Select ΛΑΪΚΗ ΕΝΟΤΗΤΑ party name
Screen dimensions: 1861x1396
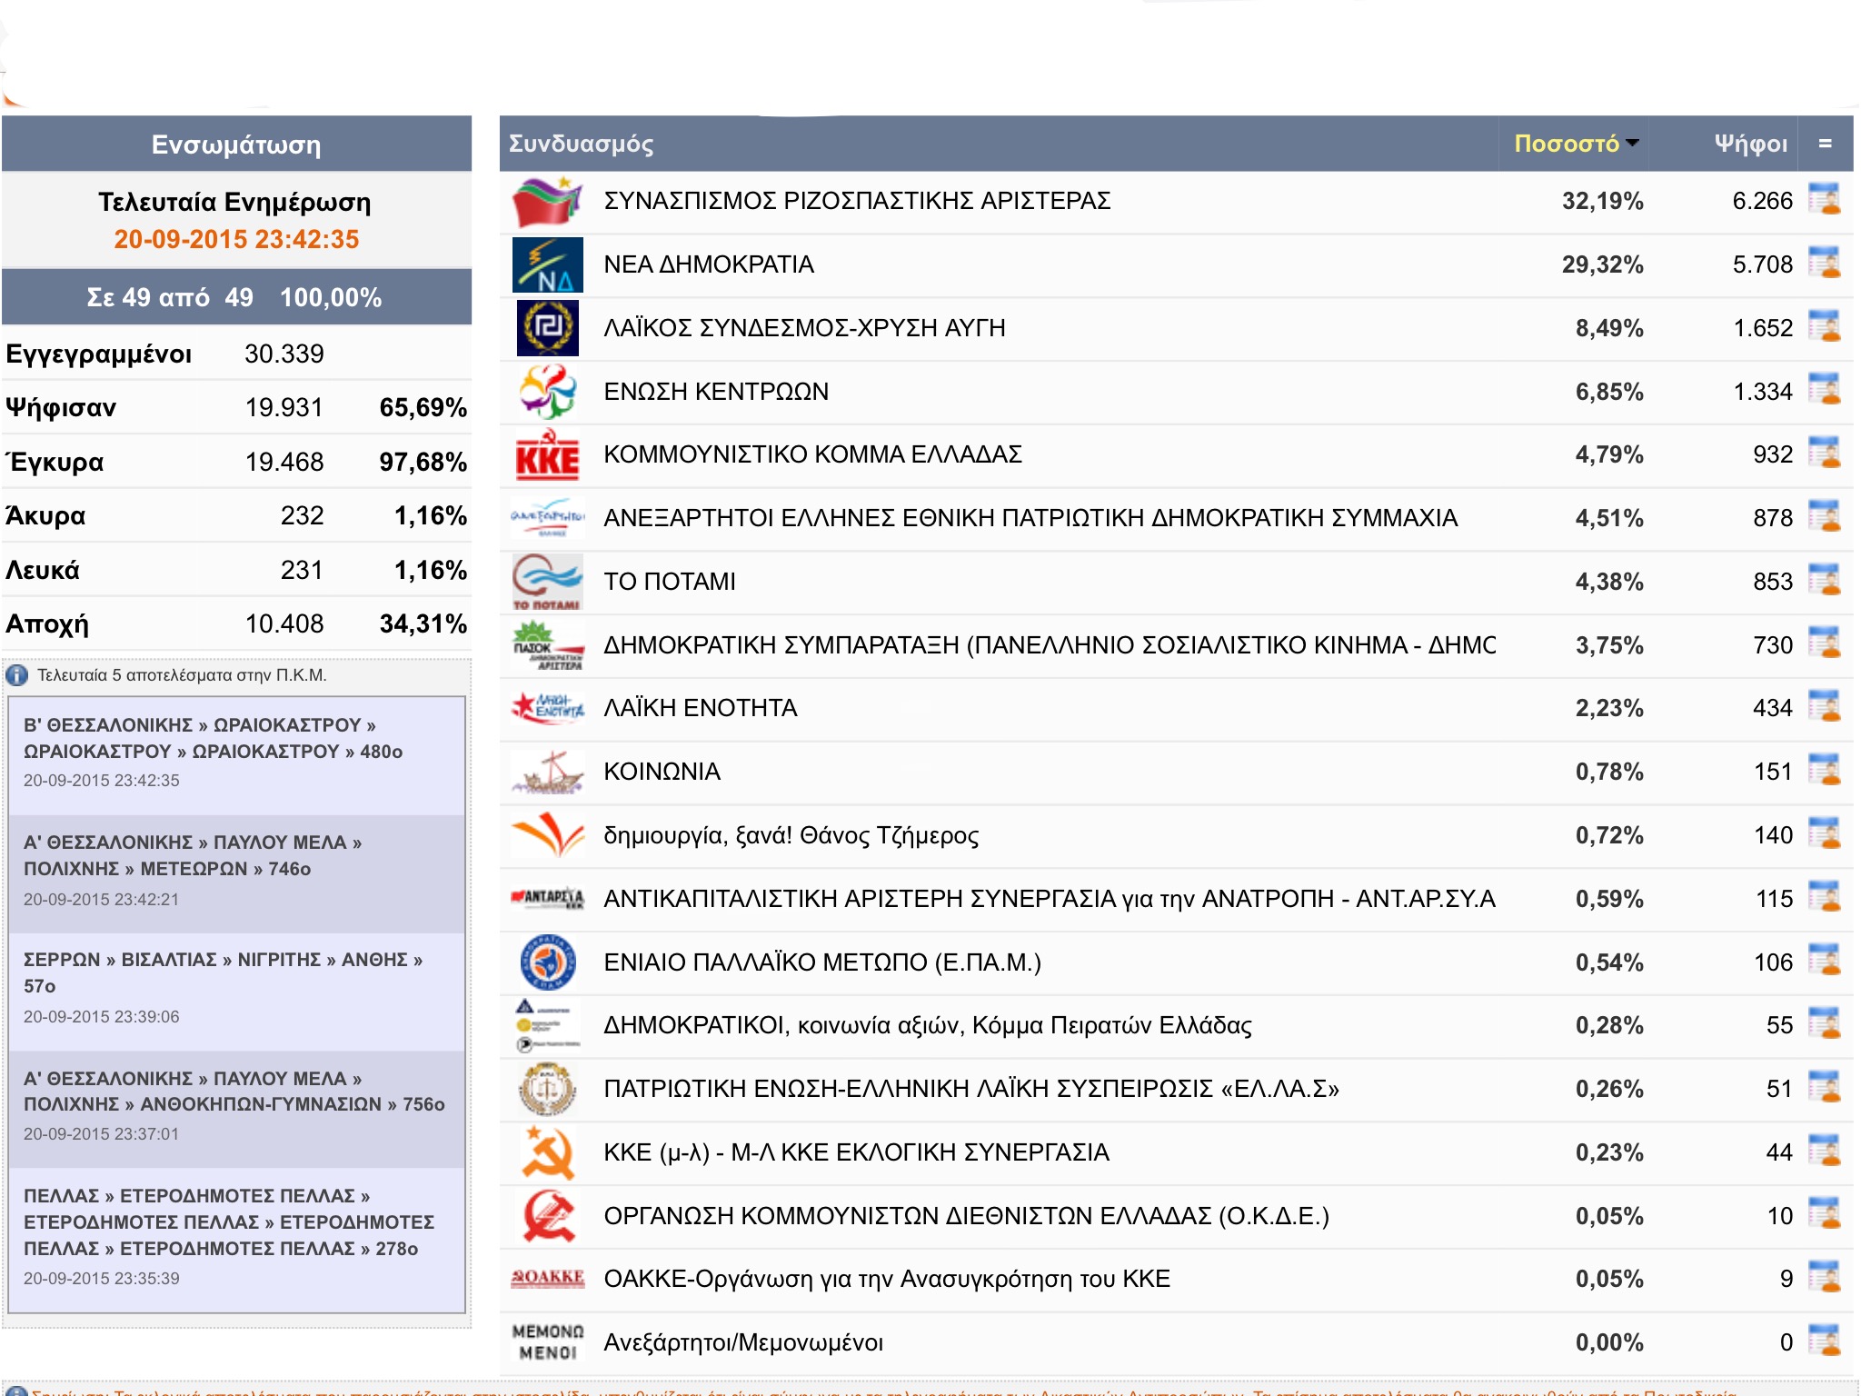(701, 708)
